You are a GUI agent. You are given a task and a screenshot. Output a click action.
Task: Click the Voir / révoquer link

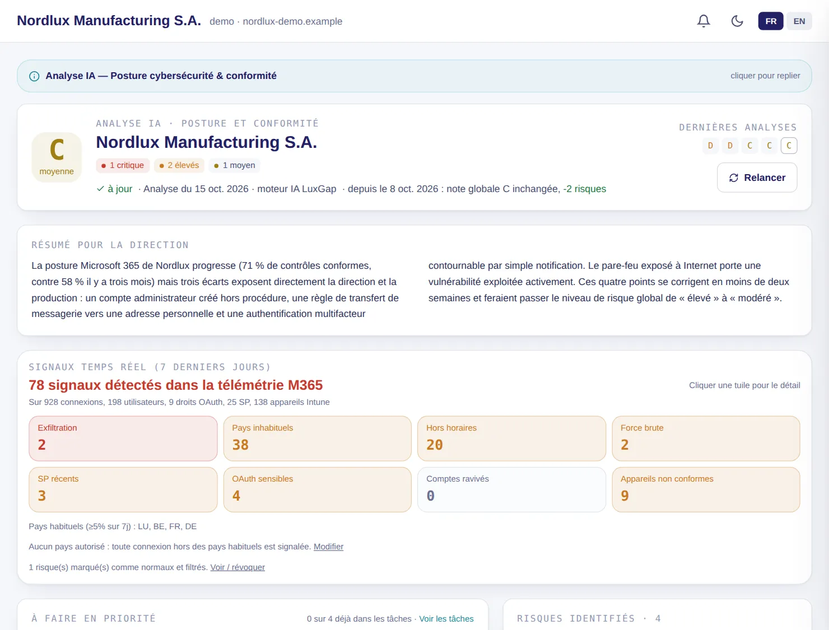pyautogui.click(x=237, y=567)
